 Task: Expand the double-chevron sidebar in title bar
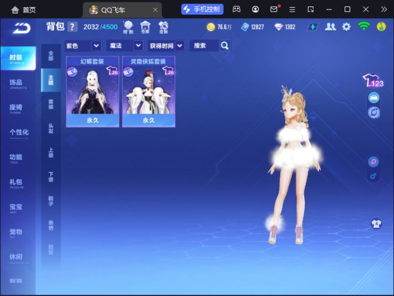pos(383,9)
